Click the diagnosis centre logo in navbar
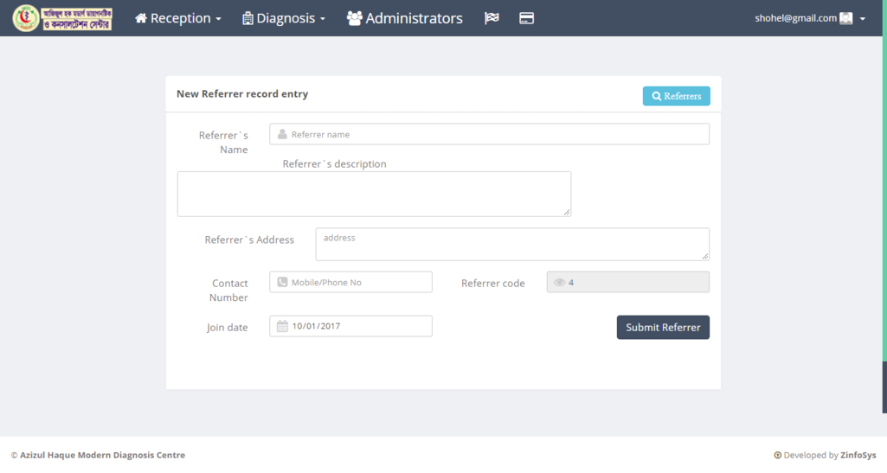 pos(62,18)
